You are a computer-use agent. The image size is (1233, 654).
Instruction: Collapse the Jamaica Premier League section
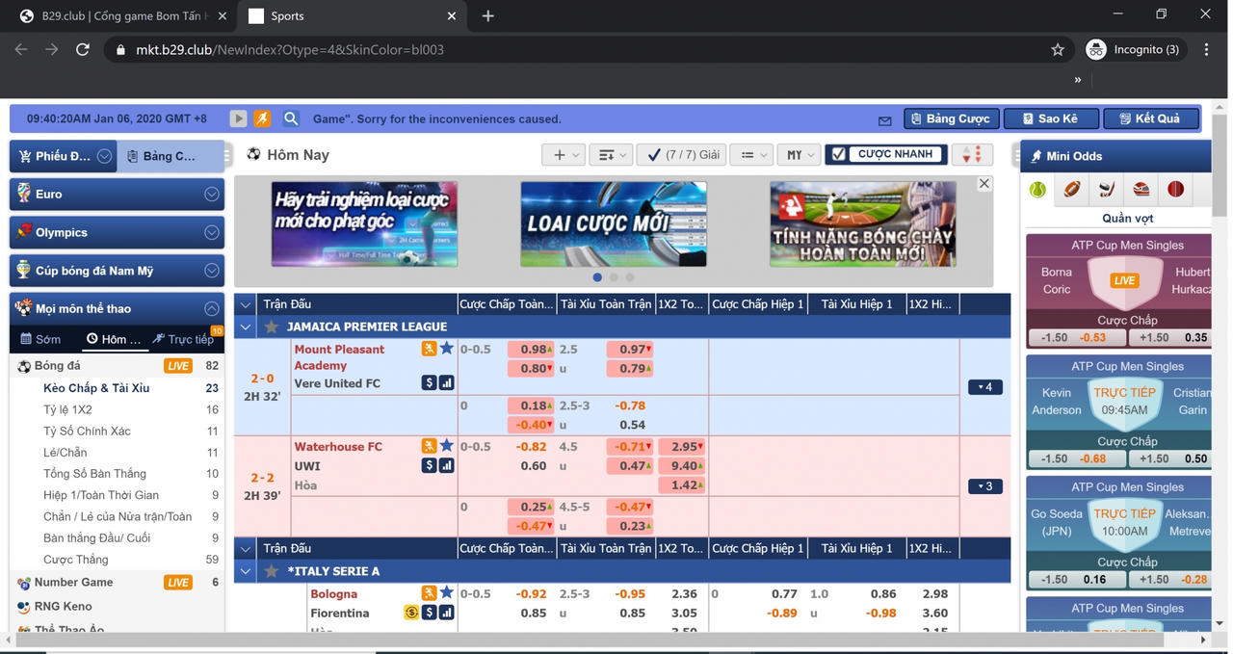click(246, 327)
